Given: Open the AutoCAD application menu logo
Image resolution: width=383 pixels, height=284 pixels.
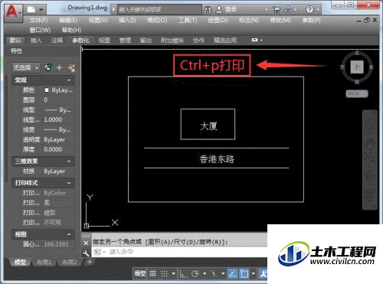Looking at the screenshot, I should [13, 13].
